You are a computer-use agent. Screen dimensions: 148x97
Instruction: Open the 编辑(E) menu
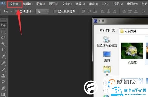click(x=28, y=4)
